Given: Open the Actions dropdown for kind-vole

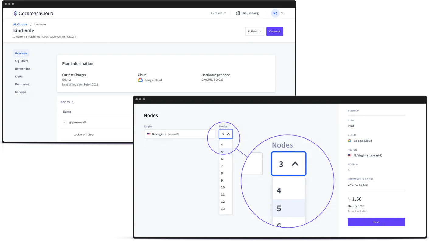Looking at the screenshot, I should pos(254,32).
